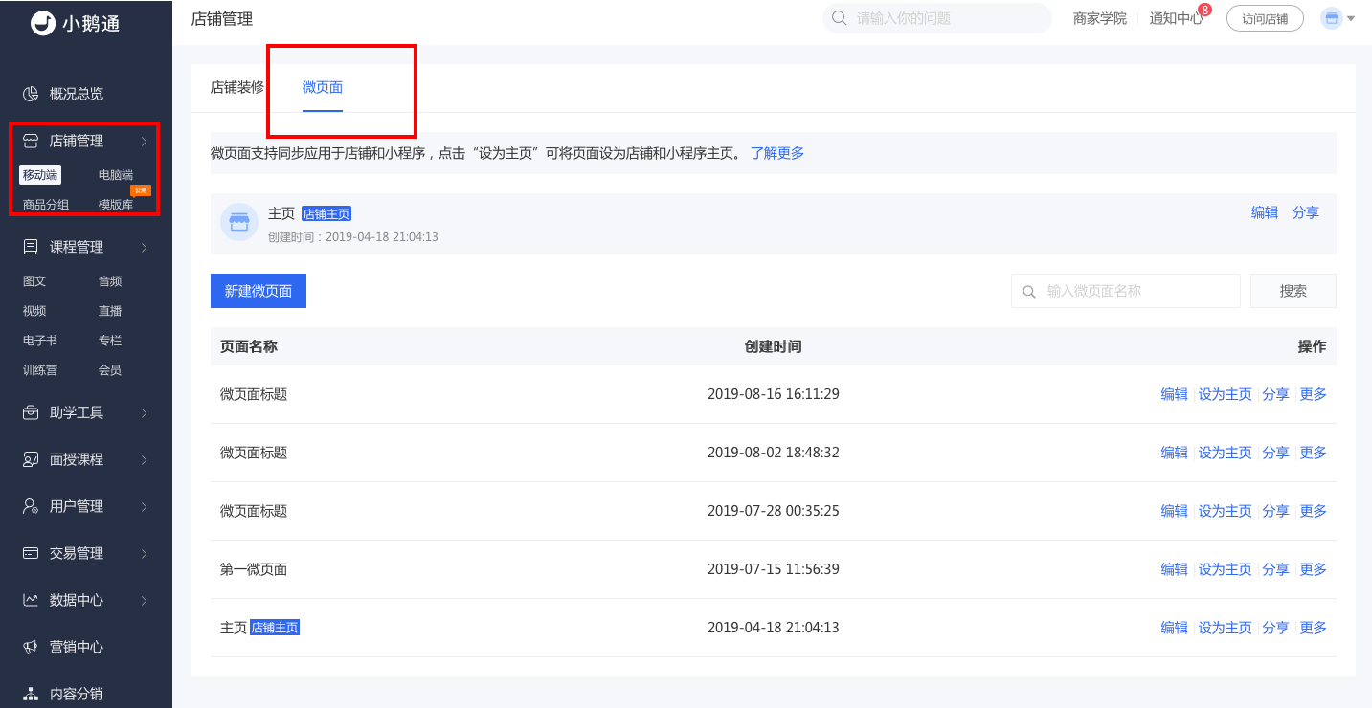Click the account avatar icon at top right

click(1332, 18)
